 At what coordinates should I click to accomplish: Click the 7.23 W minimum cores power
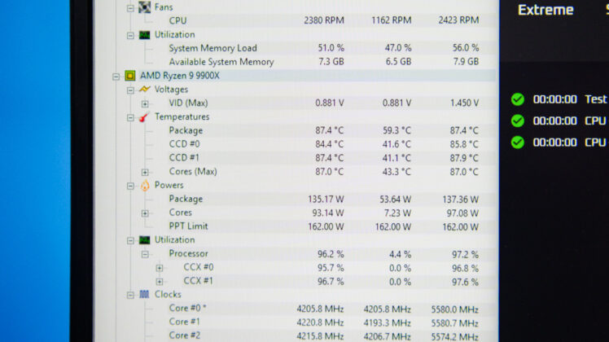397,213
